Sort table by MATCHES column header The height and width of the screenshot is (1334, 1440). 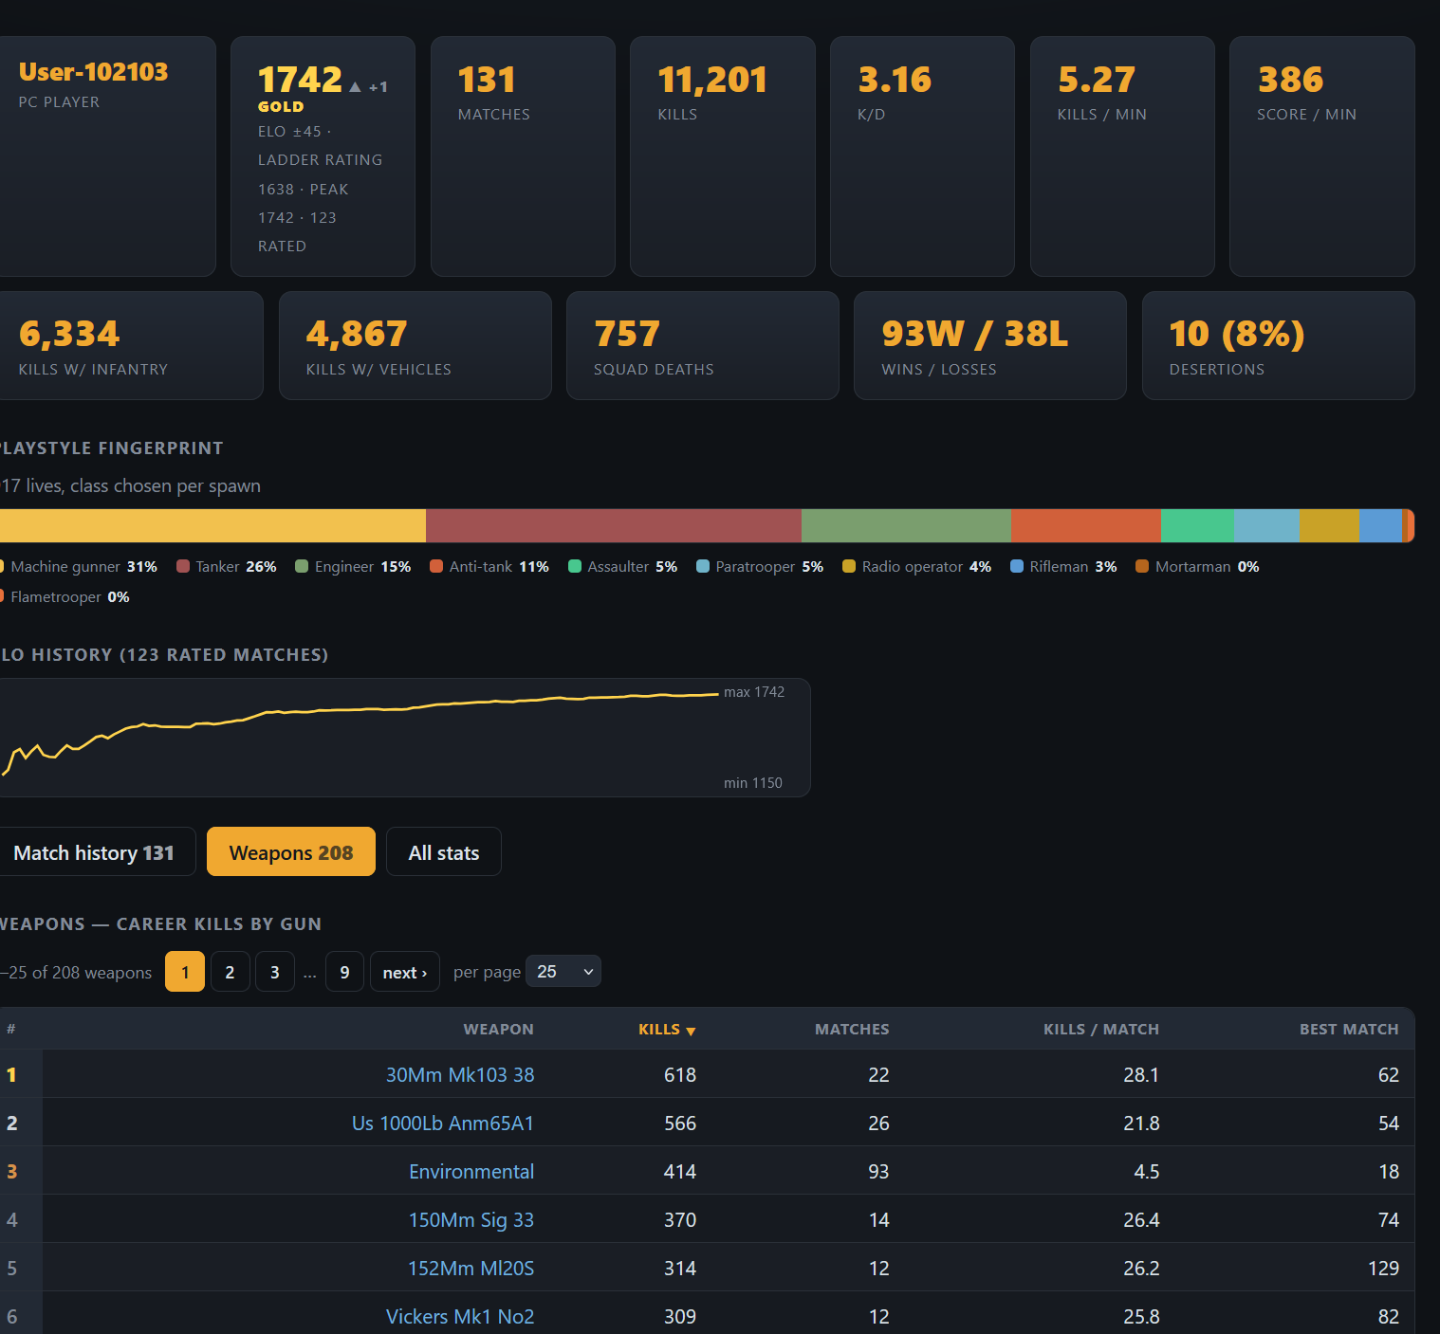click(x=852, y=1030)
